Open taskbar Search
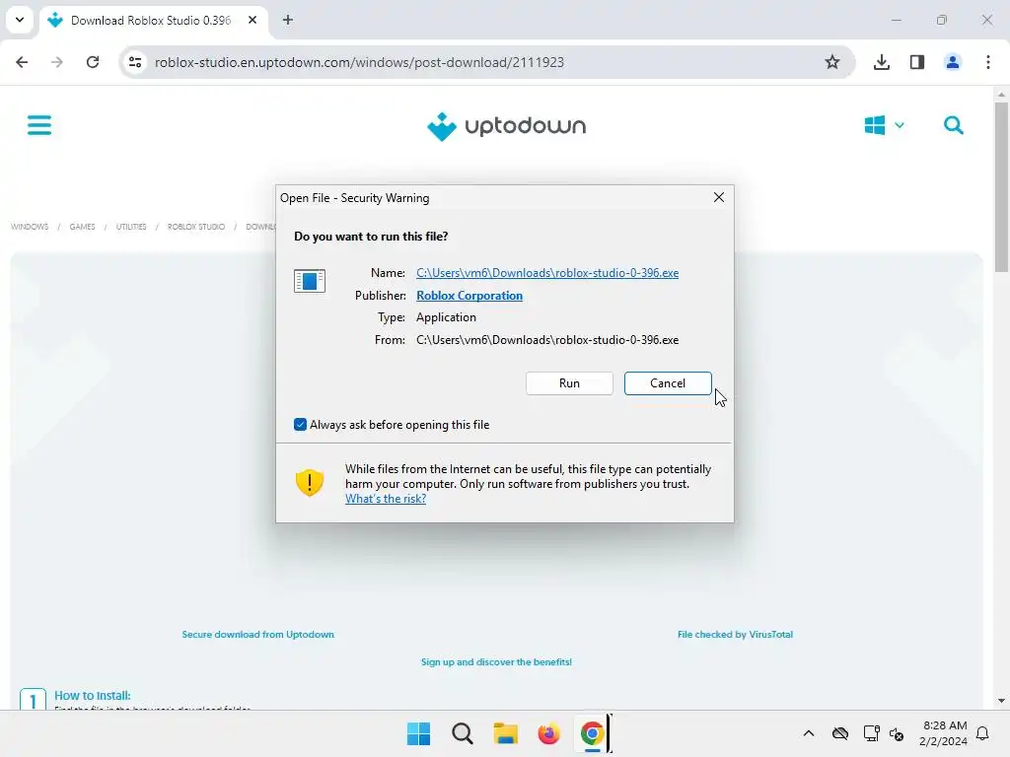This screenshot has width=1010, height=757. coord(462,733)
